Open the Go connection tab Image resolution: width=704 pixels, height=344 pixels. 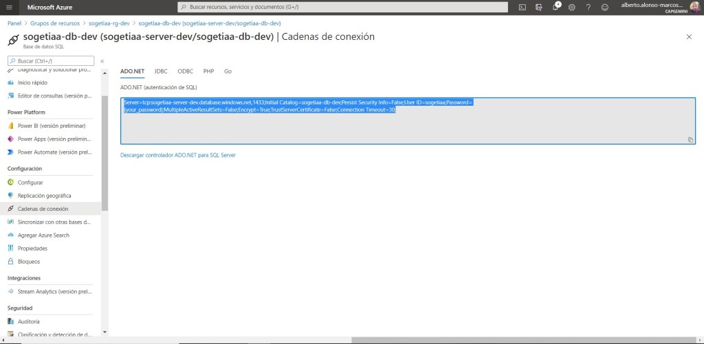tap(228, 71)
